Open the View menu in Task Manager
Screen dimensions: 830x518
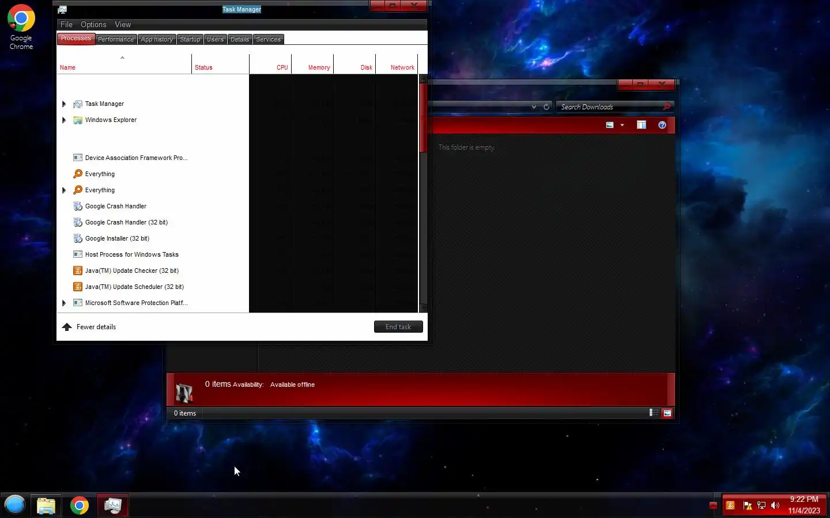pyautogui.click(x=123, y=24)
